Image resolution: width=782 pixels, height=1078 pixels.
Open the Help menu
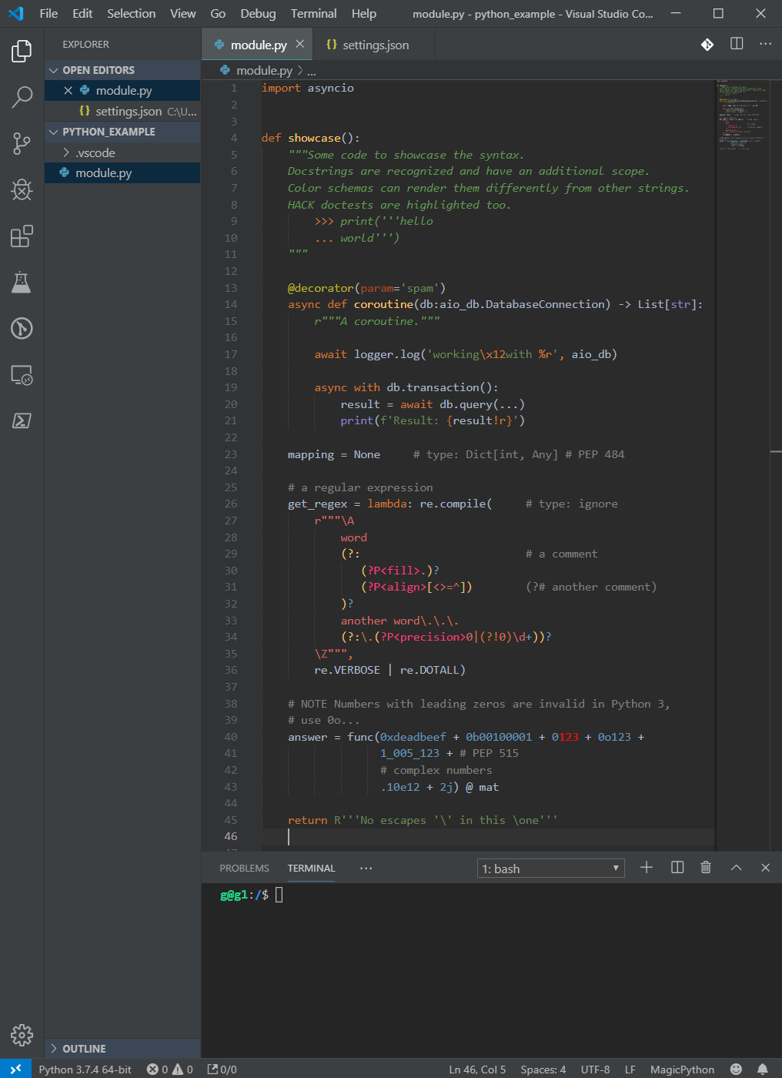364,14
